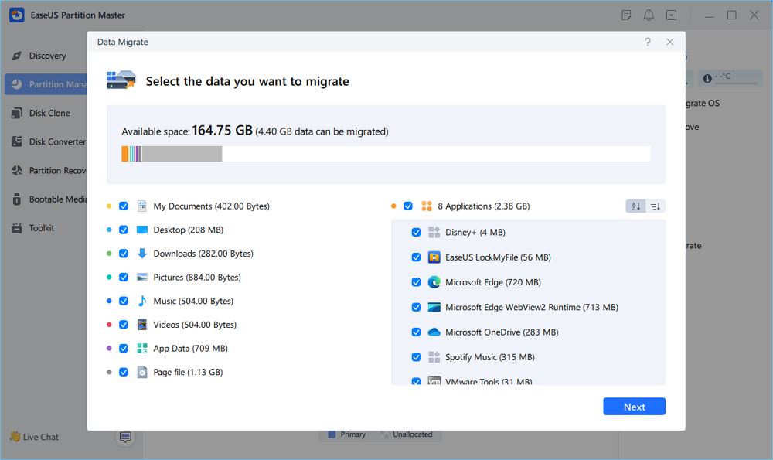
Task: Go to Discovery in the sidebar
Action: [x=47, y=56]
